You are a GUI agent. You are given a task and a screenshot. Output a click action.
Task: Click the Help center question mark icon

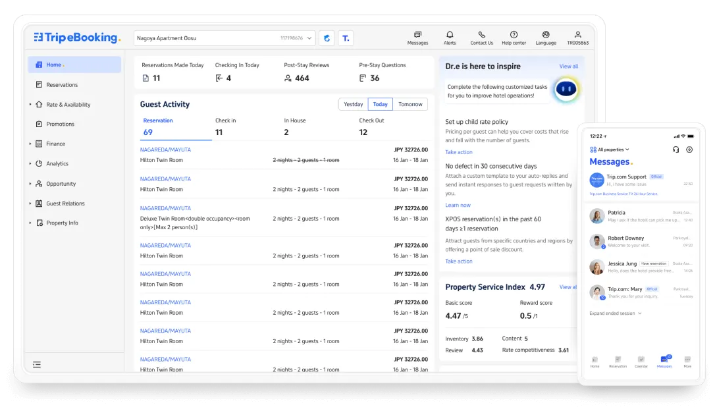point(513,34)
